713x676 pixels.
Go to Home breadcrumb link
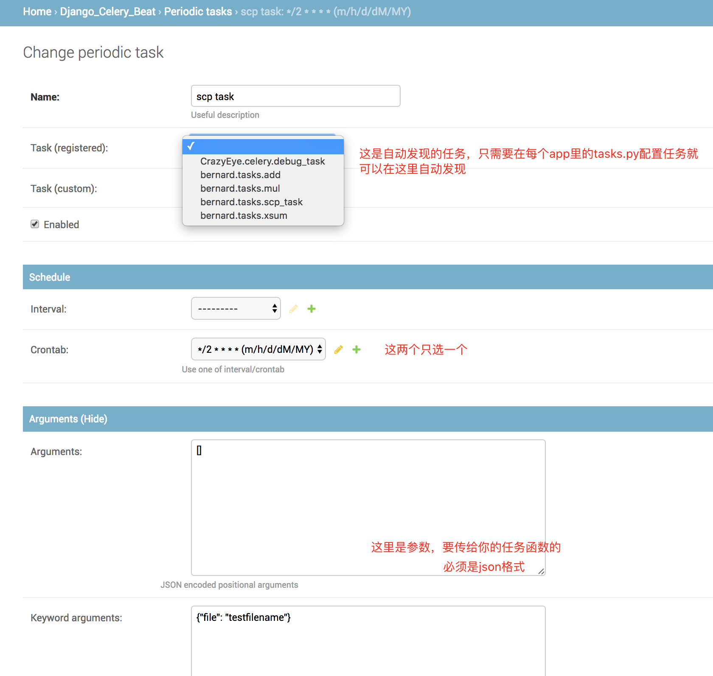coord(37,12)
